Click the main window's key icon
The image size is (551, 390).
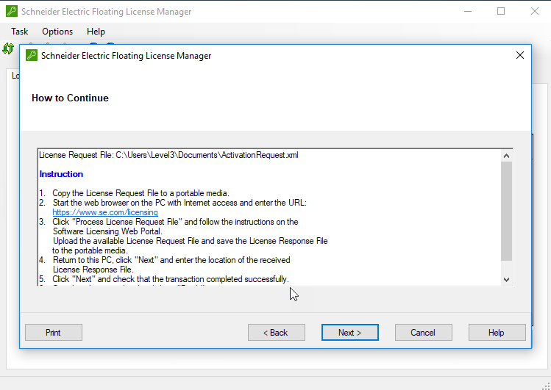tap(11, 11)
